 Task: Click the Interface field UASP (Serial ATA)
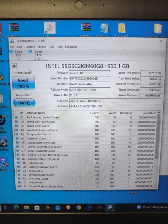coord(90,84)
